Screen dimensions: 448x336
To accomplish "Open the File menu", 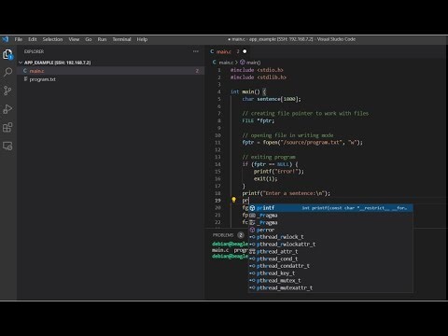I will [x=19, y=39].
